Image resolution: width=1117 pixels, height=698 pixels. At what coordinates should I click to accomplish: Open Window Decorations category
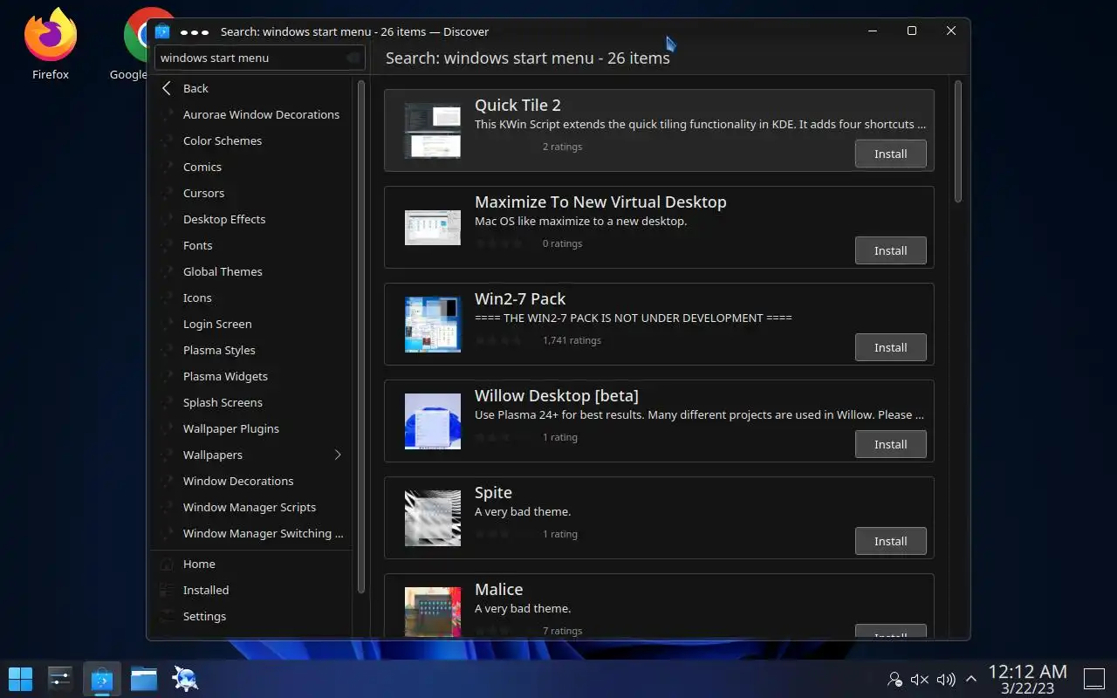(251, 481)
